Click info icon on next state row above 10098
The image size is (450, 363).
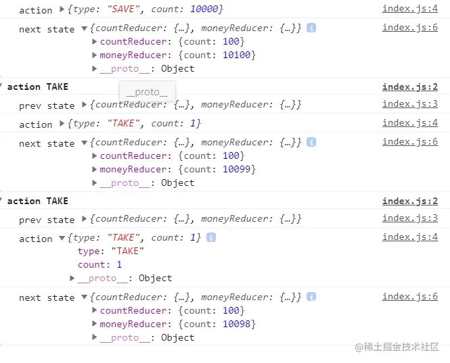coord(311,297)
